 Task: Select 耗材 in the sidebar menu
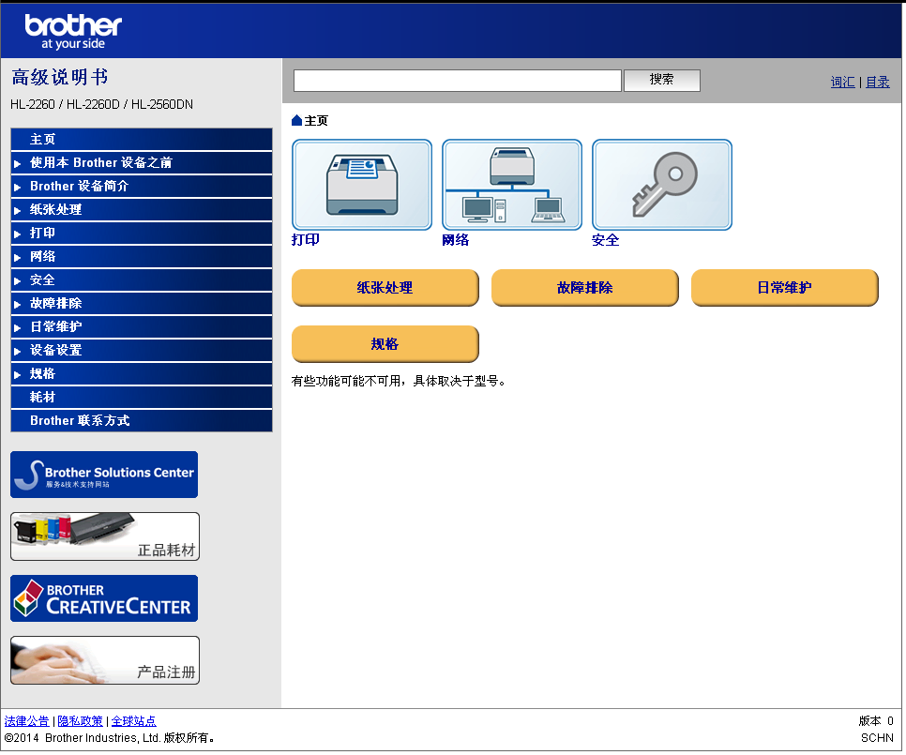[142, 398]
